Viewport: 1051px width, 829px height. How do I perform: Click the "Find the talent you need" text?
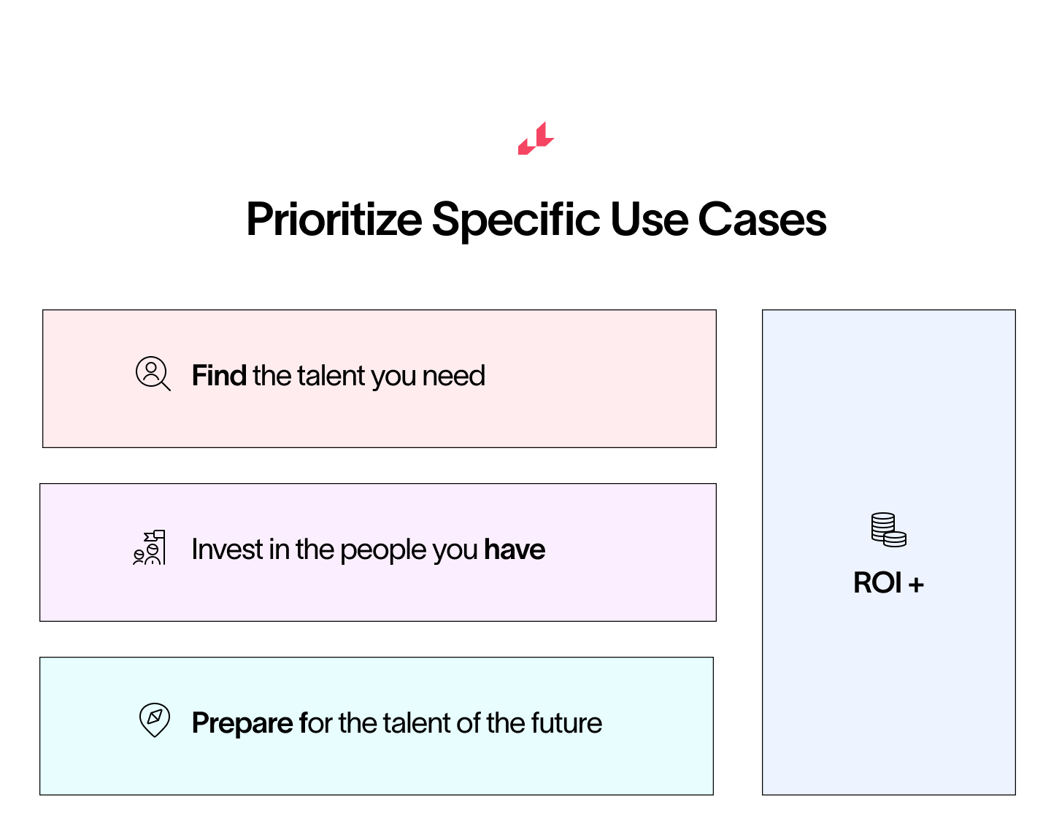click(x=338, y=376)
